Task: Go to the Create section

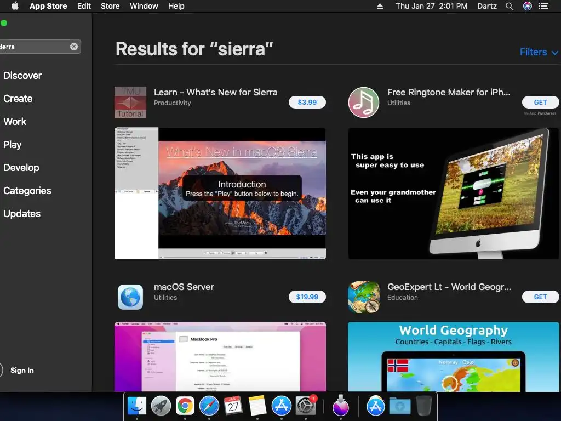Action: (x=18, y=99)
